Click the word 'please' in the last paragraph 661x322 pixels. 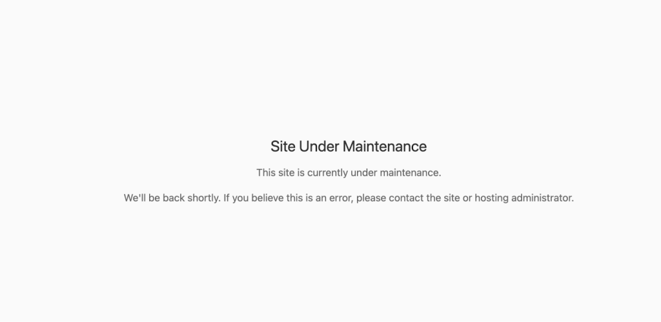[371, 199]
